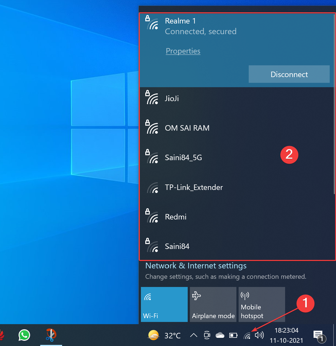Open the weather widget showing 32°C

(x=164, y=335)
